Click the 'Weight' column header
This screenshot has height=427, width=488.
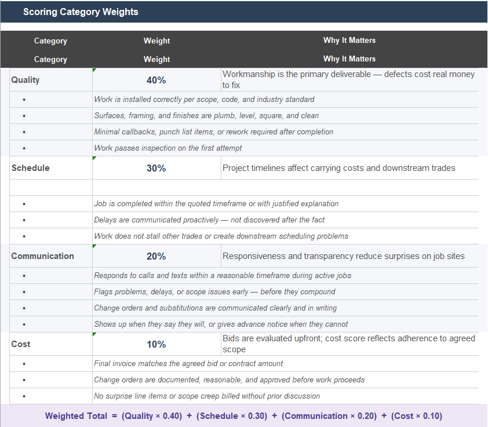pos(156,41)
